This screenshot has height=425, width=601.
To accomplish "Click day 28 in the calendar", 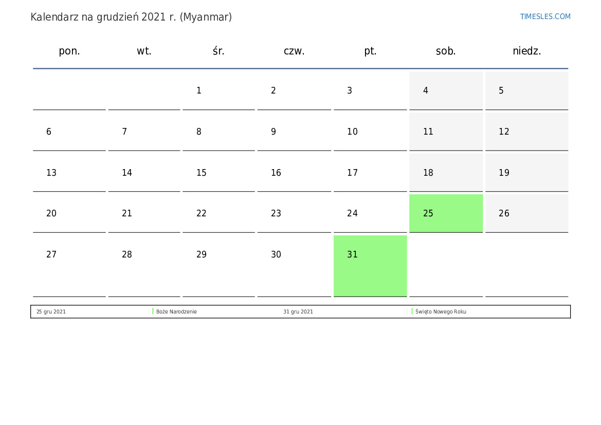I will point(144,266).
